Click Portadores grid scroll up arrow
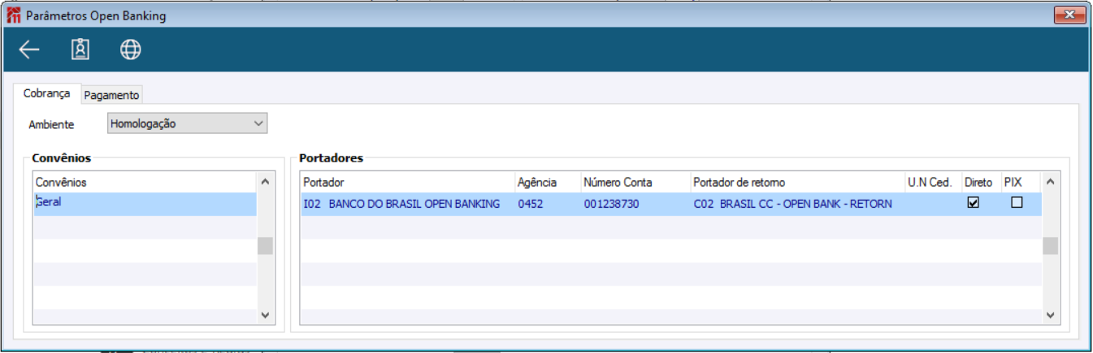The image size is (1093, 353). click(x=1051, y=182)
